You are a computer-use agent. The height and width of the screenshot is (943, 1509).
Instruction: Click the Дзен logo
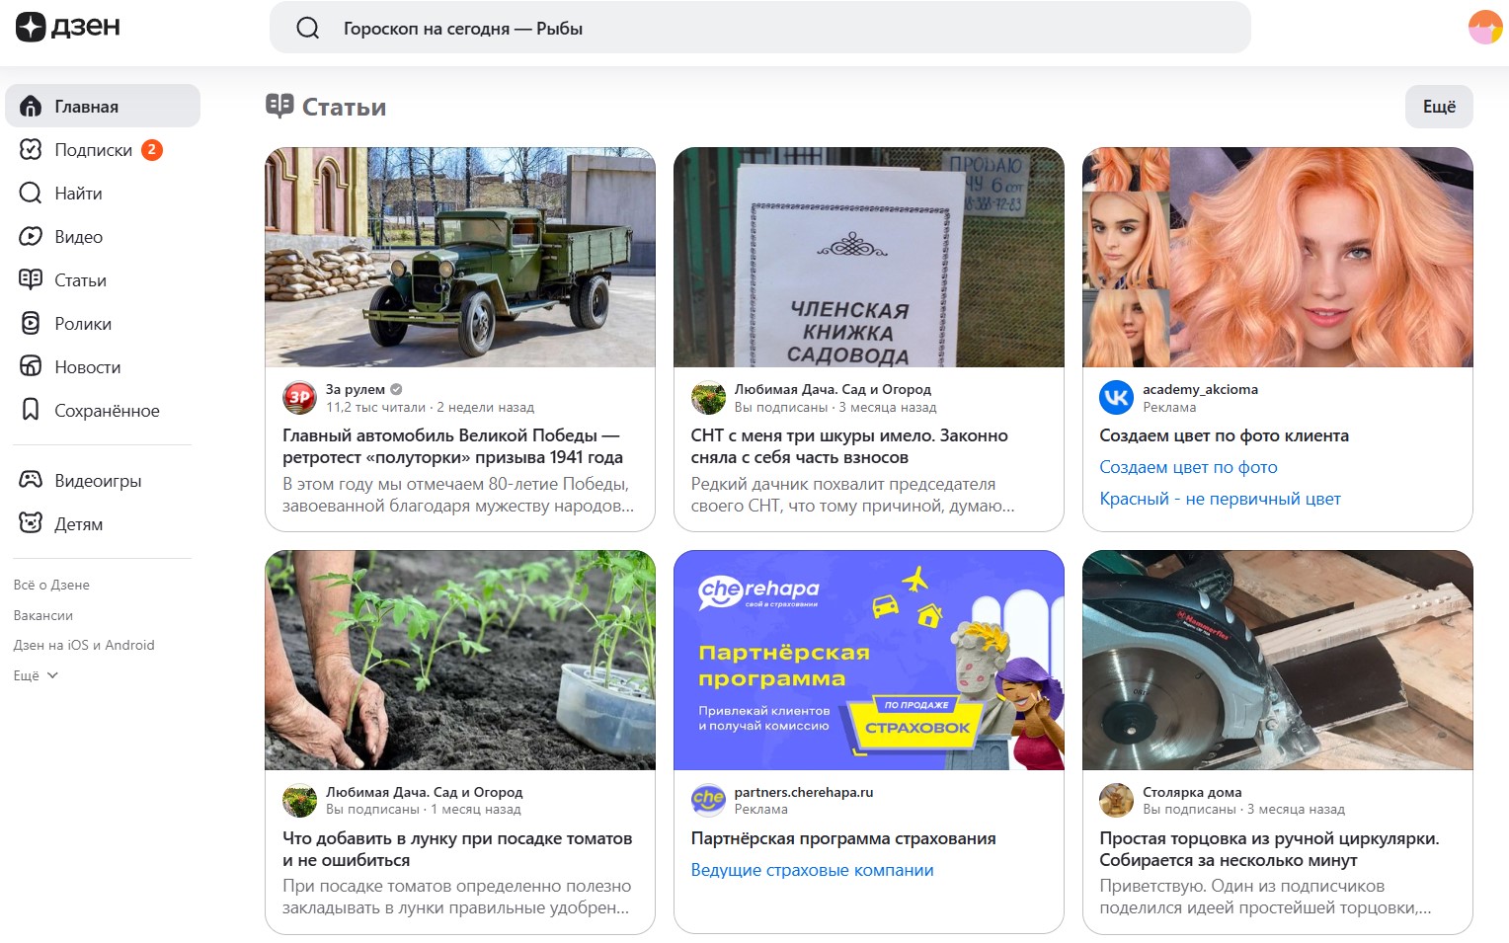64,27
